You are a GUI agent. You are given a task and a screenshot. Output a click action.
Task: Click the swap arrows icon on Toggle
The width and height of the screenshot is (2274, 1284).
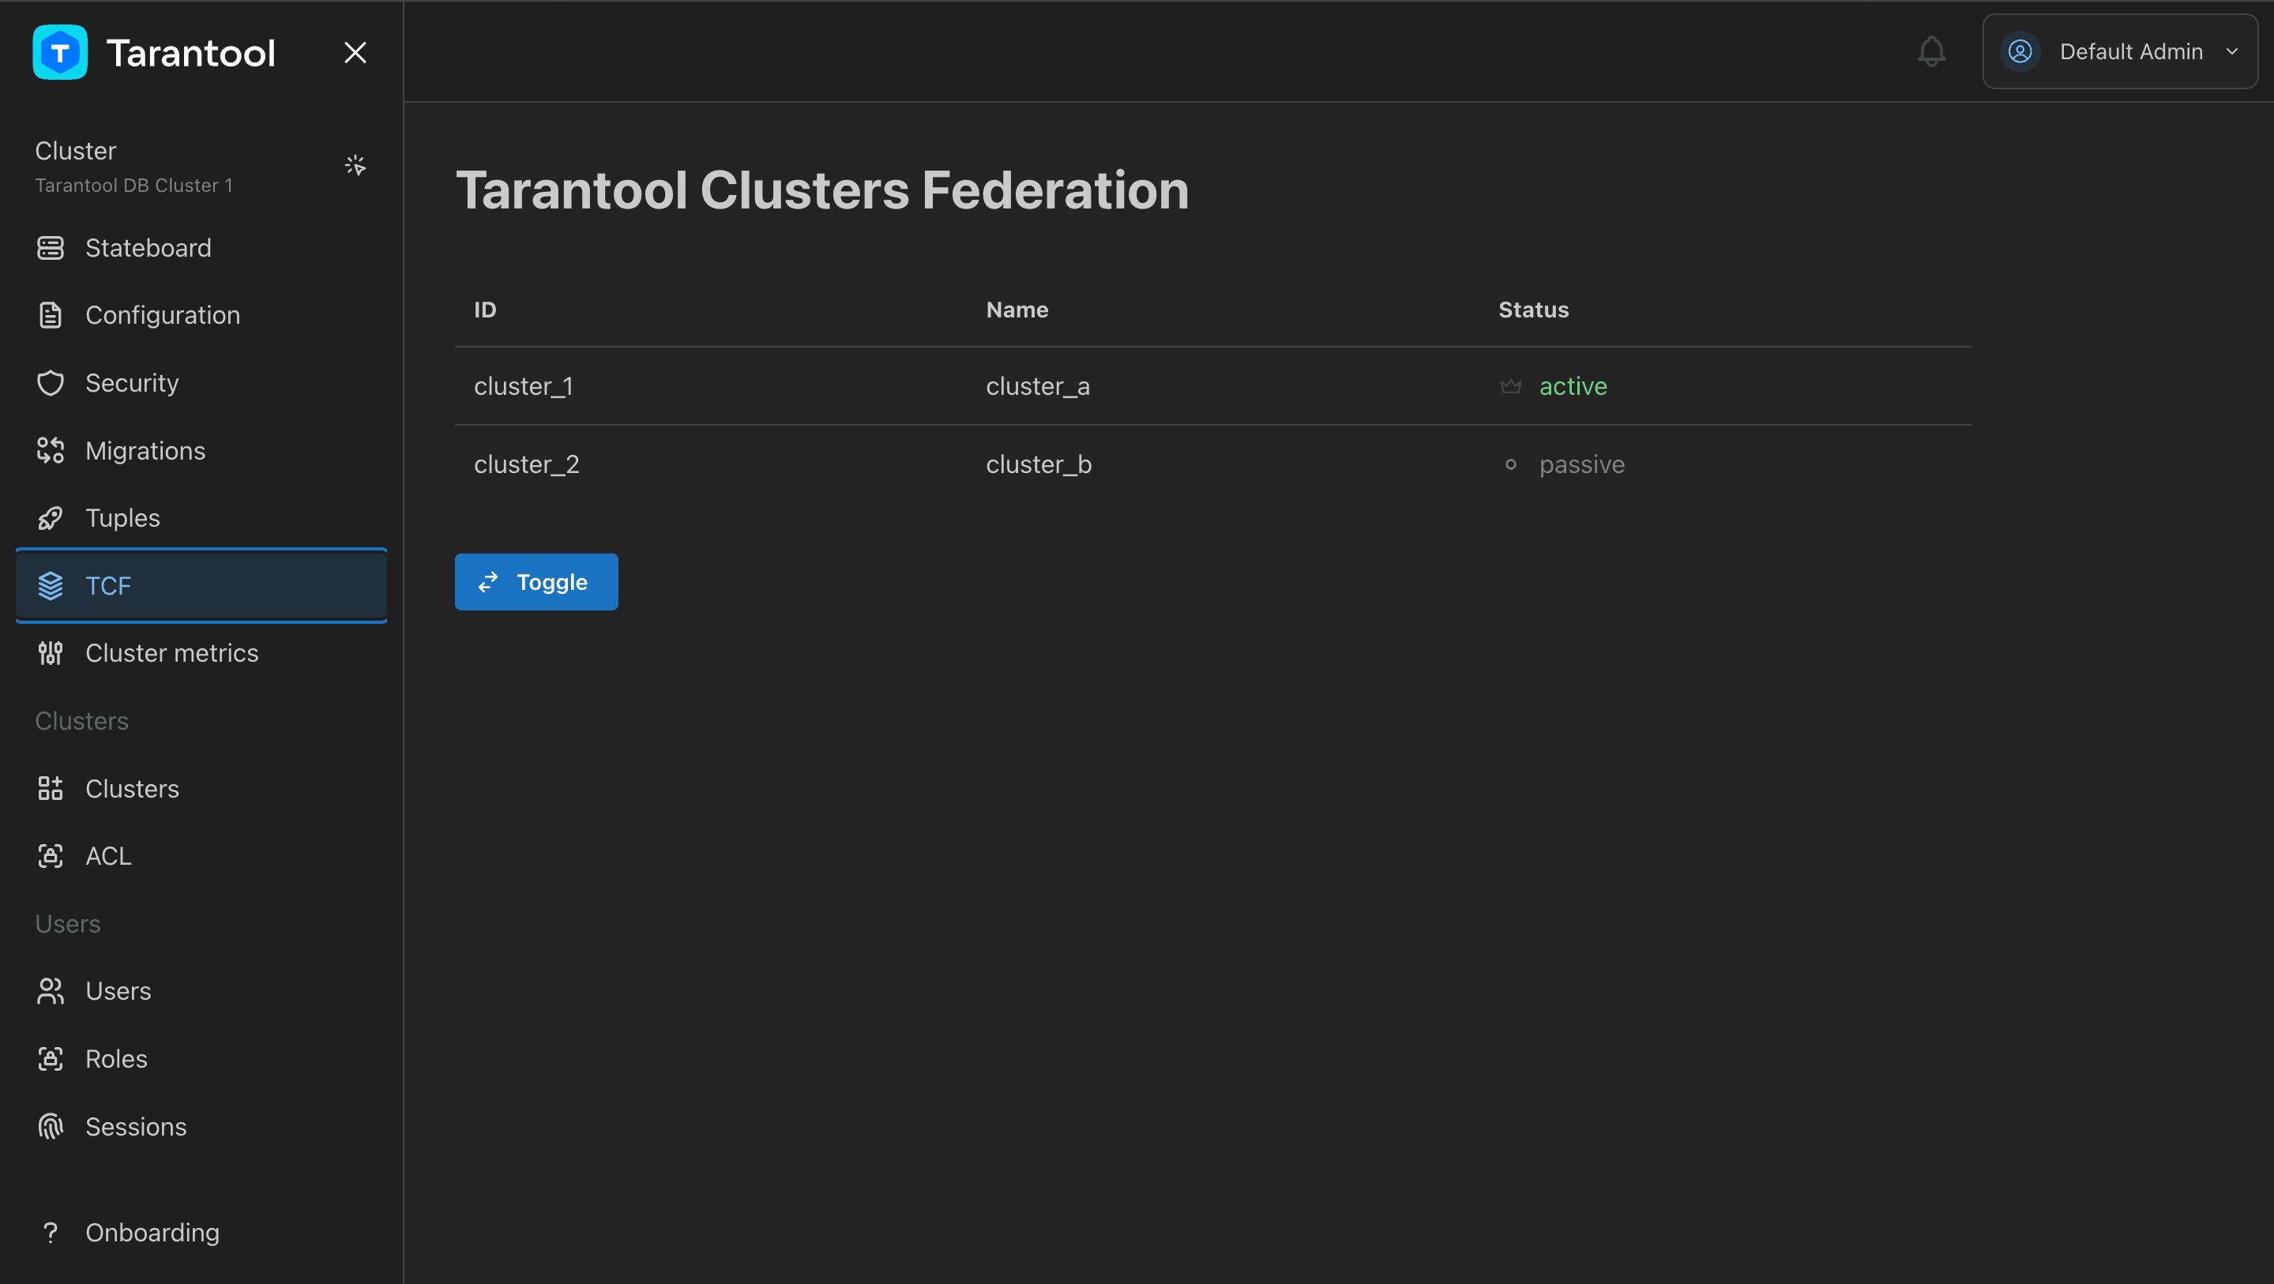(x=488, y=583)
